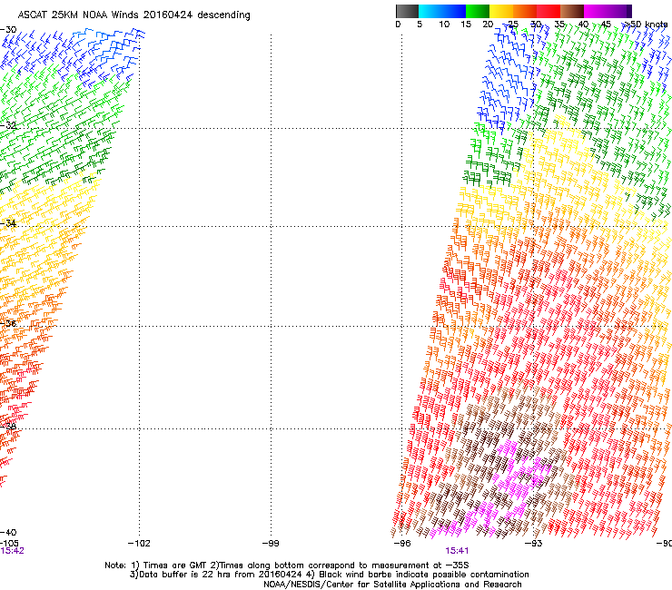Click the 'Black wind barbs indicate possible contamination' note
Image resolution: width=672 pixels, height=590 pixels.
tap(424, 575)
